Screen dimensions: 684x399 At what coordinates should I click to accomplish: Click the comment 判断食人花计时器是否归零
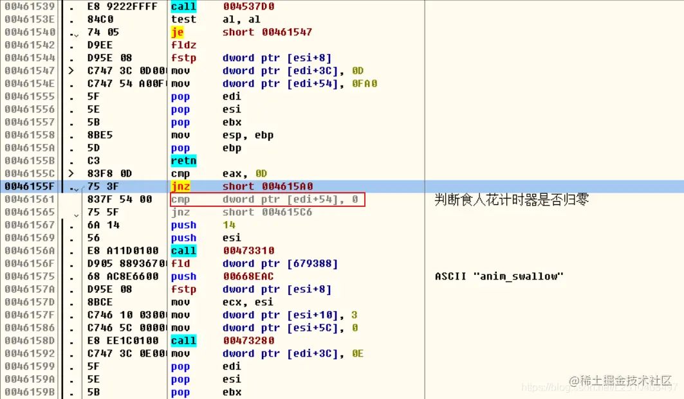tap(512, 199)
